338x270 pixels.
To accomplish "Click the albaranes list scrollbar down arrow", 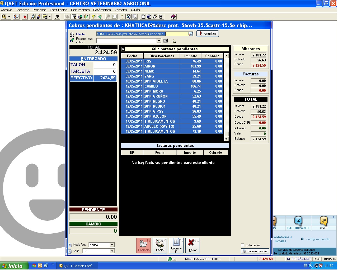I will (x=226, y=139).
